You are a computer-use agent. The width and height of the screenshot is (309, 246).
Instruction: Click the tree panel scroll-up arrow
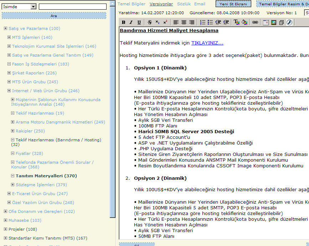[113, 3]
